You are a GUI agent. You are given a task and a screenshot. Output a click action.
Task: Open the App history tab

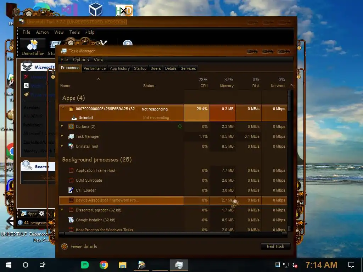click(x=120, y=68)
